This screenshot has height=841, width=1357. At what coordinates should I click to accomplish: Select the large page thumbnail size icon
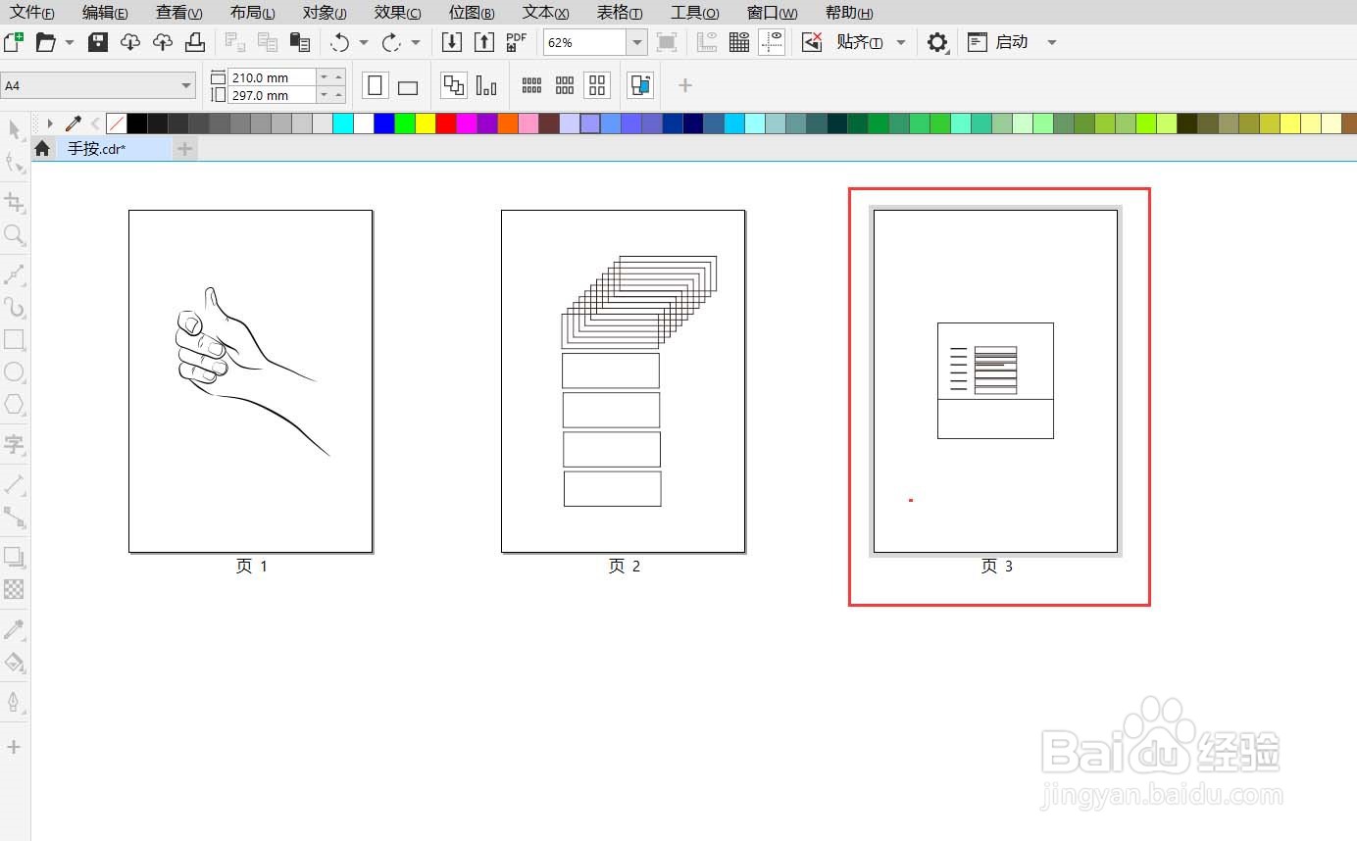tap(597, 85)
